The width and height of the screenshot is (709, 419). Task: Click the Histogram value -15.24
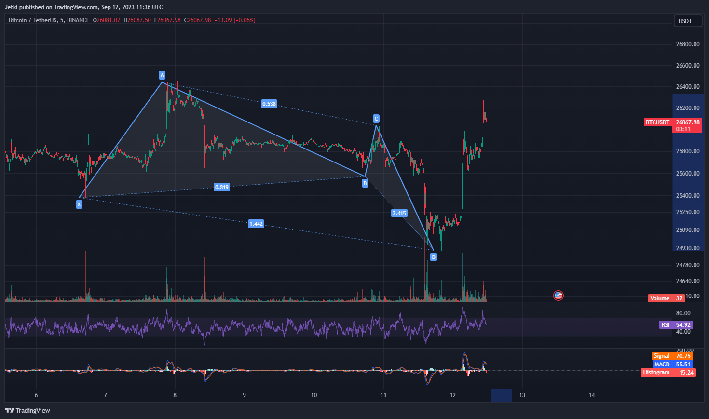pos(684,372)
